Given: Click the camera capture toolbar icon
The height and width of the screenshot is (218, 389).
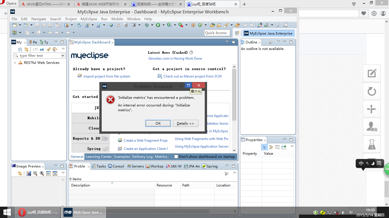Looking at the screenshot, I should 134,25.
